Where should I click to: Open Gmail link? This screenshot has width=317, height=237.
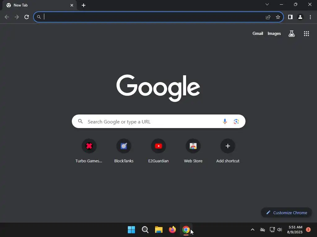coord(258,33)
